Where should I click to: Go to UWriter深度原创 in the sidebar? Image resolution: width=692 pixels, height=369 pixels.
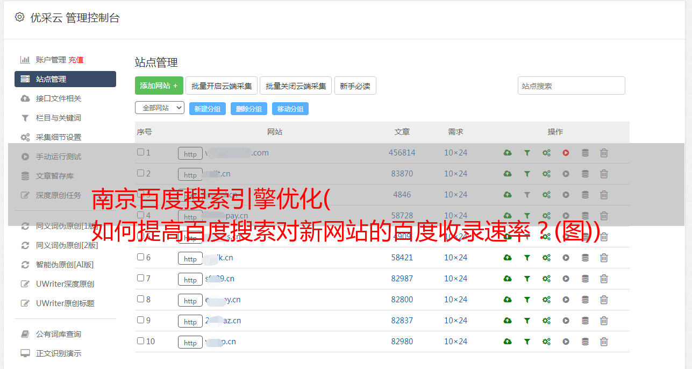65,284
